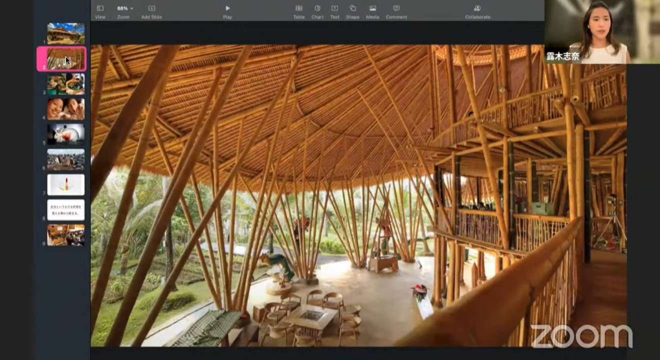The image size is (660, 360).
Task: Select slide 3 thumbnail with food photos
Action: point(66,84)
